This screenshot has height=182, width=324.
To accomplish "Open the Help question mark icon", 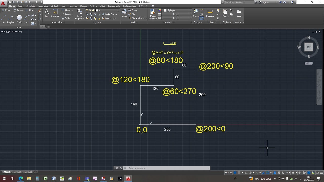I will (x=292, y=2).
